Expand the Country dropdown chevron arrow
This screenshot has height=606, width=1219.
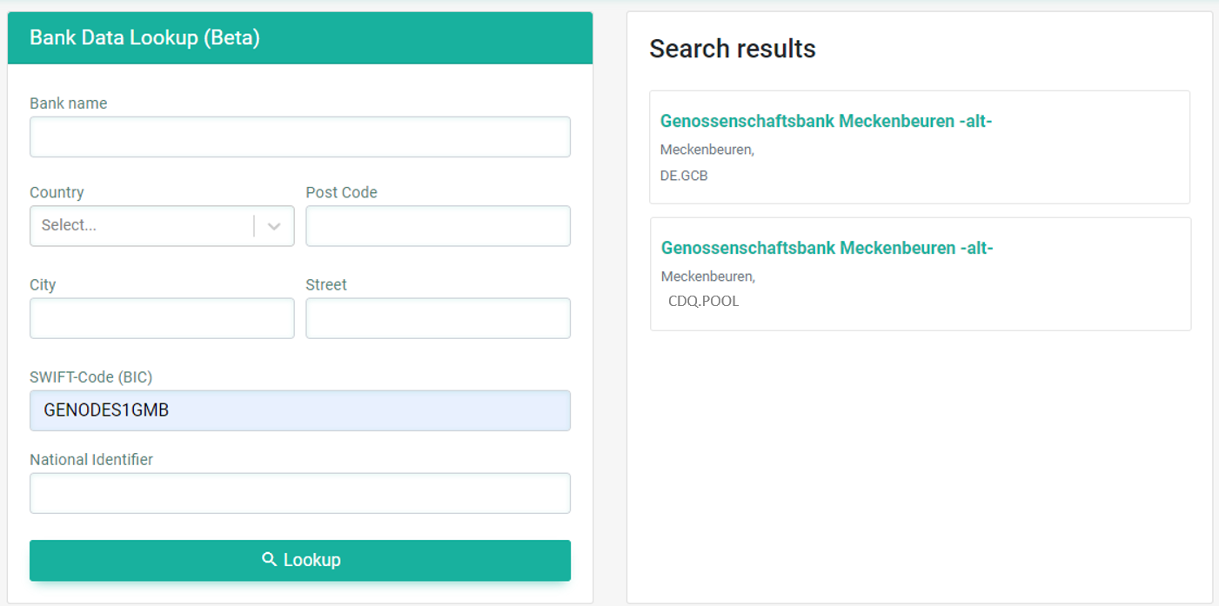274,226
